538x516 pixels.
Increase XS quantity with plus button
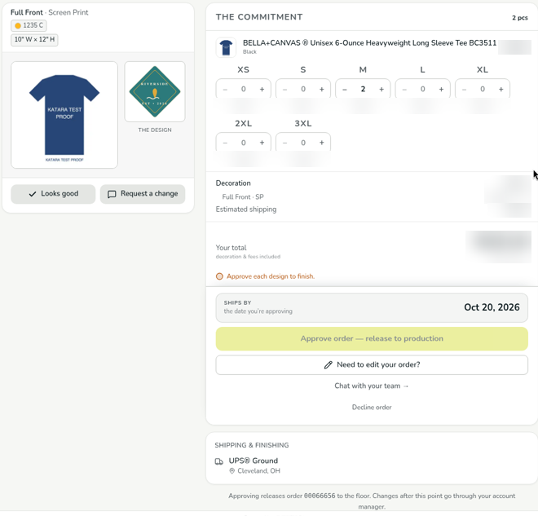click(262, 89)
